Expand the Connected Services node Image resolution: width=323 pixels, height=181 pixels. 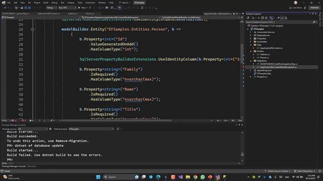click(x=251, y=32)
